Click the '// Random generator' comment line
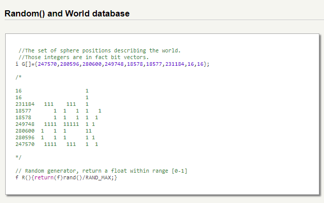The width and height of the screenshot is (324, 203). 101,171
